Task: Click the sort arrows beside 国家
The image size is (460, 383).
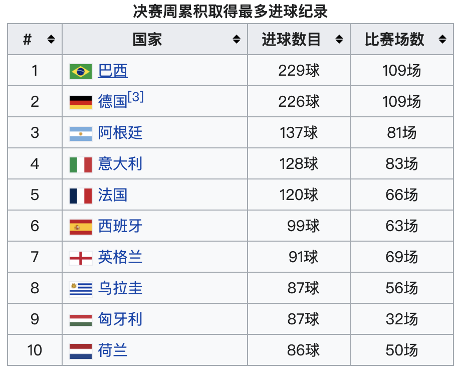Action: (x=236, y=39)
